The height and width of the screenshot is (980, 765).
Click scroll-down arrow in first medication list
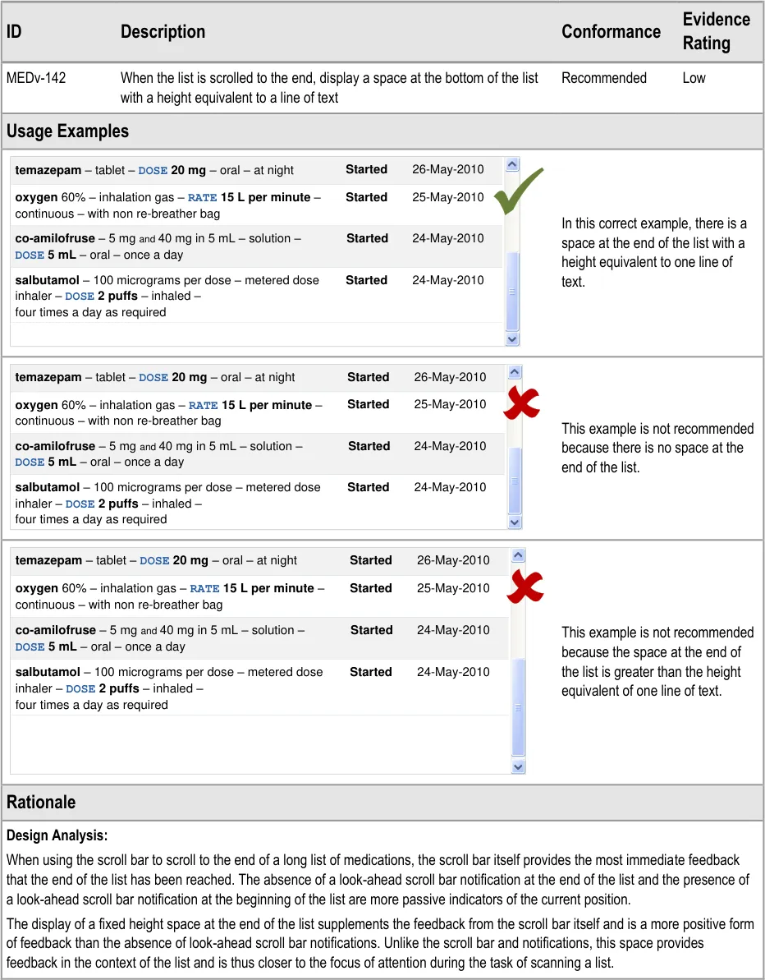coord(512,338)
